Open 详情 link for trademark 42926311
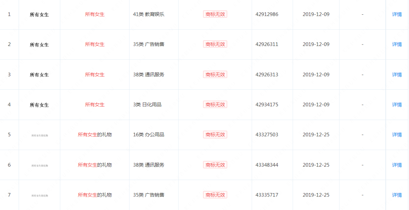409x210 pixels. (x=397, y=44)
